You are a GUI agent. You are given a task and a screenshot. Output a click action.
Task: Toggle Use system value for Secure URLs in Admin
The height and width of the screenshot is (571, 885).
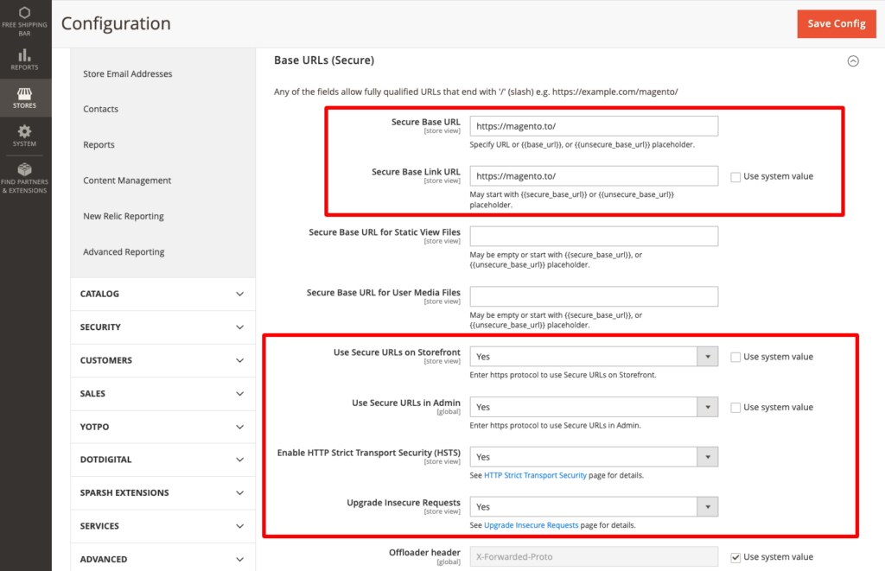tap(735, 408)
